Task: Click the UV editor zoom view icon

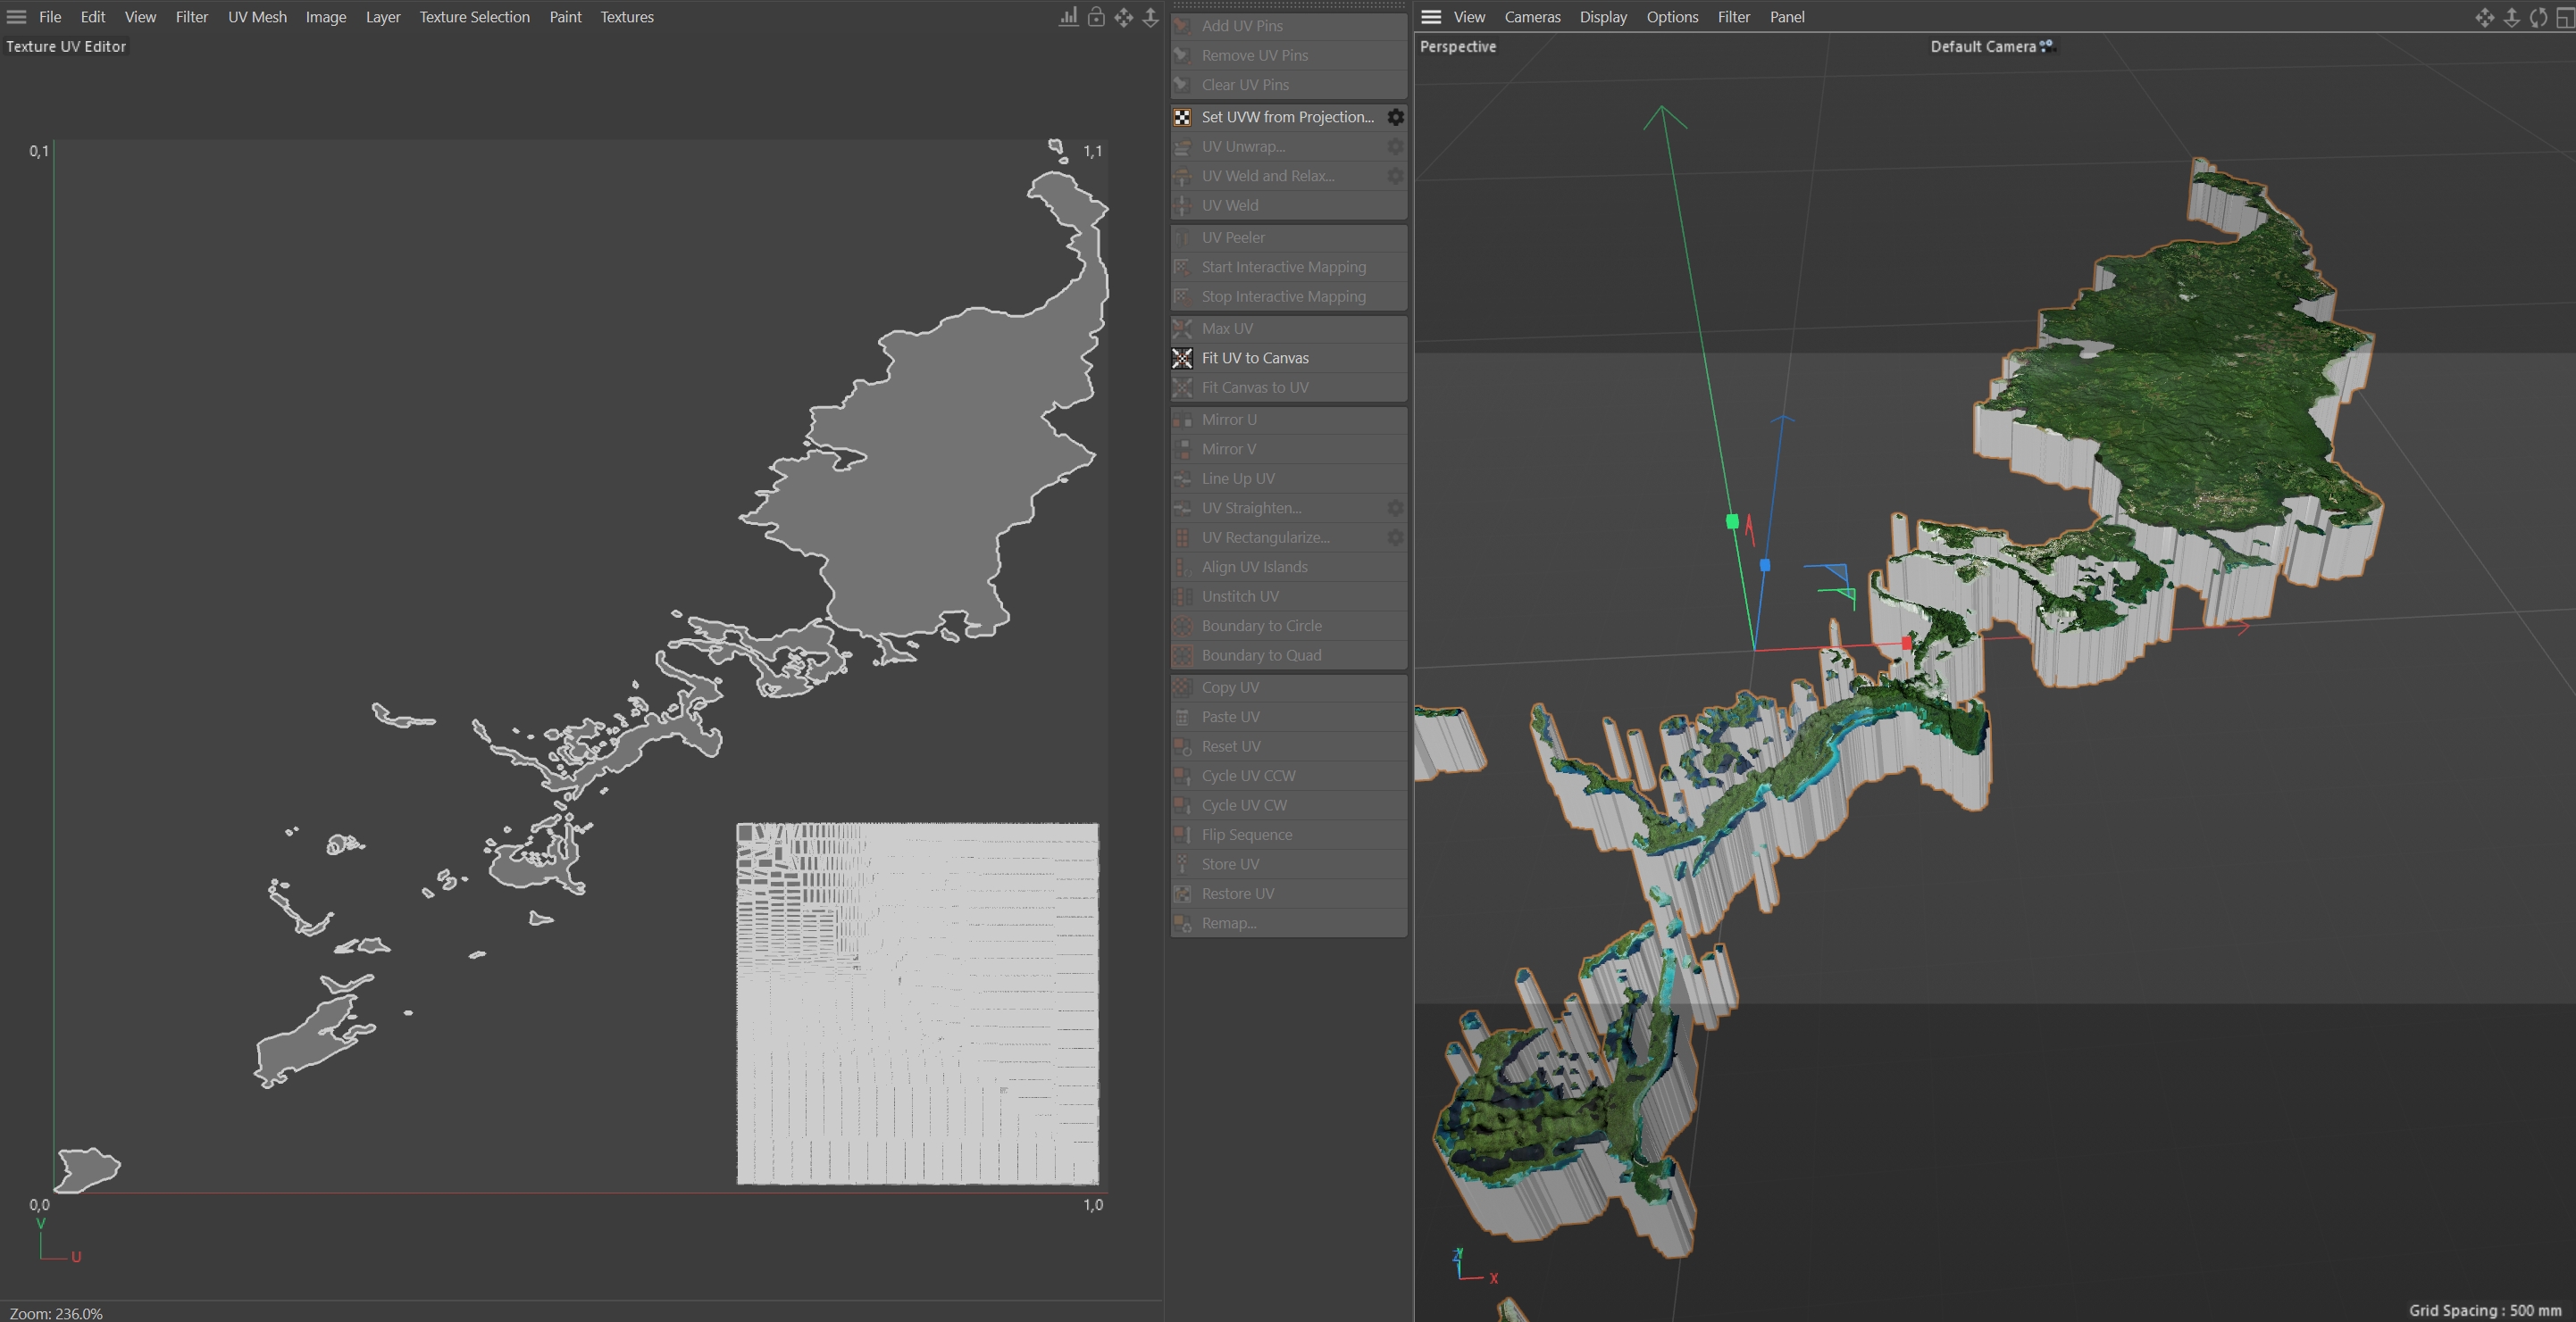Action: [x=1150, y=17]
